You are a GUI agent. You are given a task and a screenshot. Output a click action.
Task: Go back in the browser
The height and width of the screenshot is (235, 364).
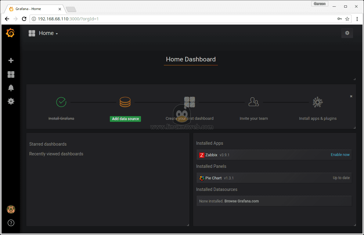coord(7,19)
